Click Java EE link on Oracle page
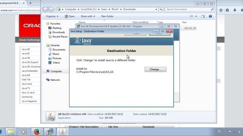Screen dimensions: 243x136 pyautogui.click(x=25, y=54)
